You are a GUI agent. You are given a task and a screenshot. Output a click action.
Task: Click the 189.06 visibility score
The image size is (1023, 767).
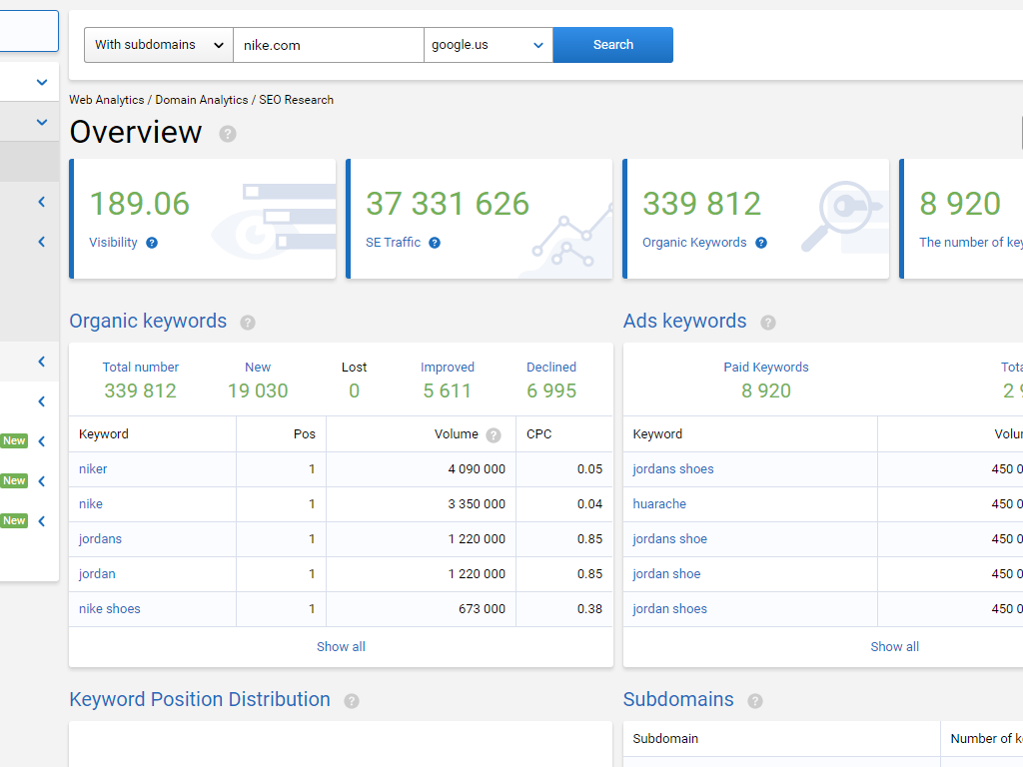click(x=139, y=204)
